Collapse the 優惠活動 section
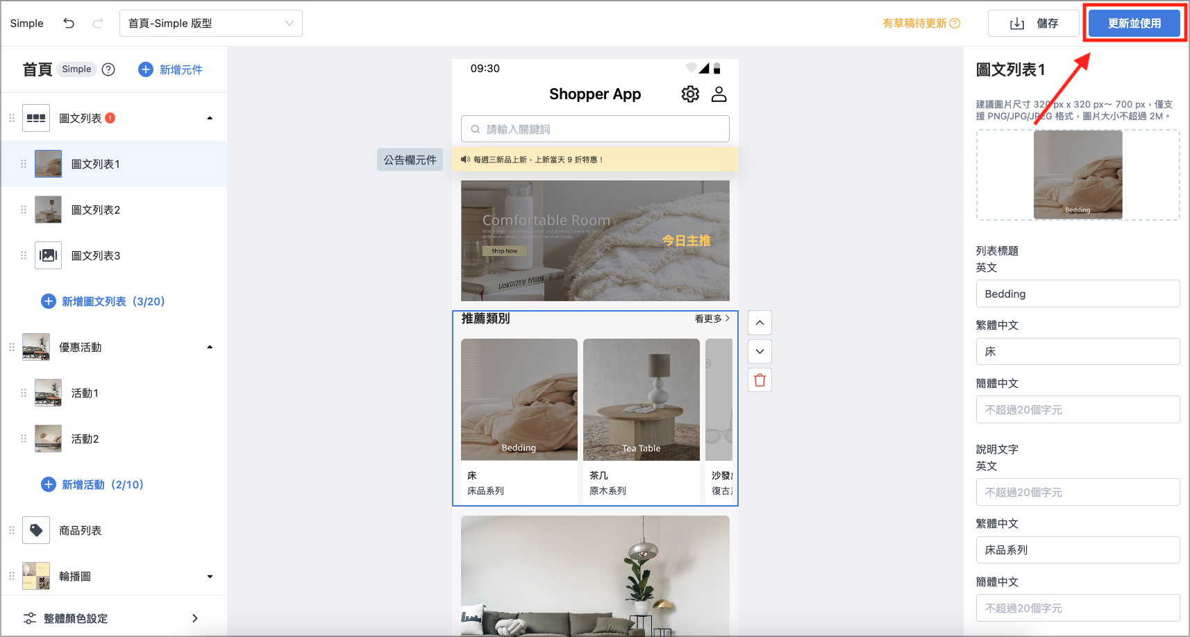Screen dimensions: 1190x637 [210, 347]
